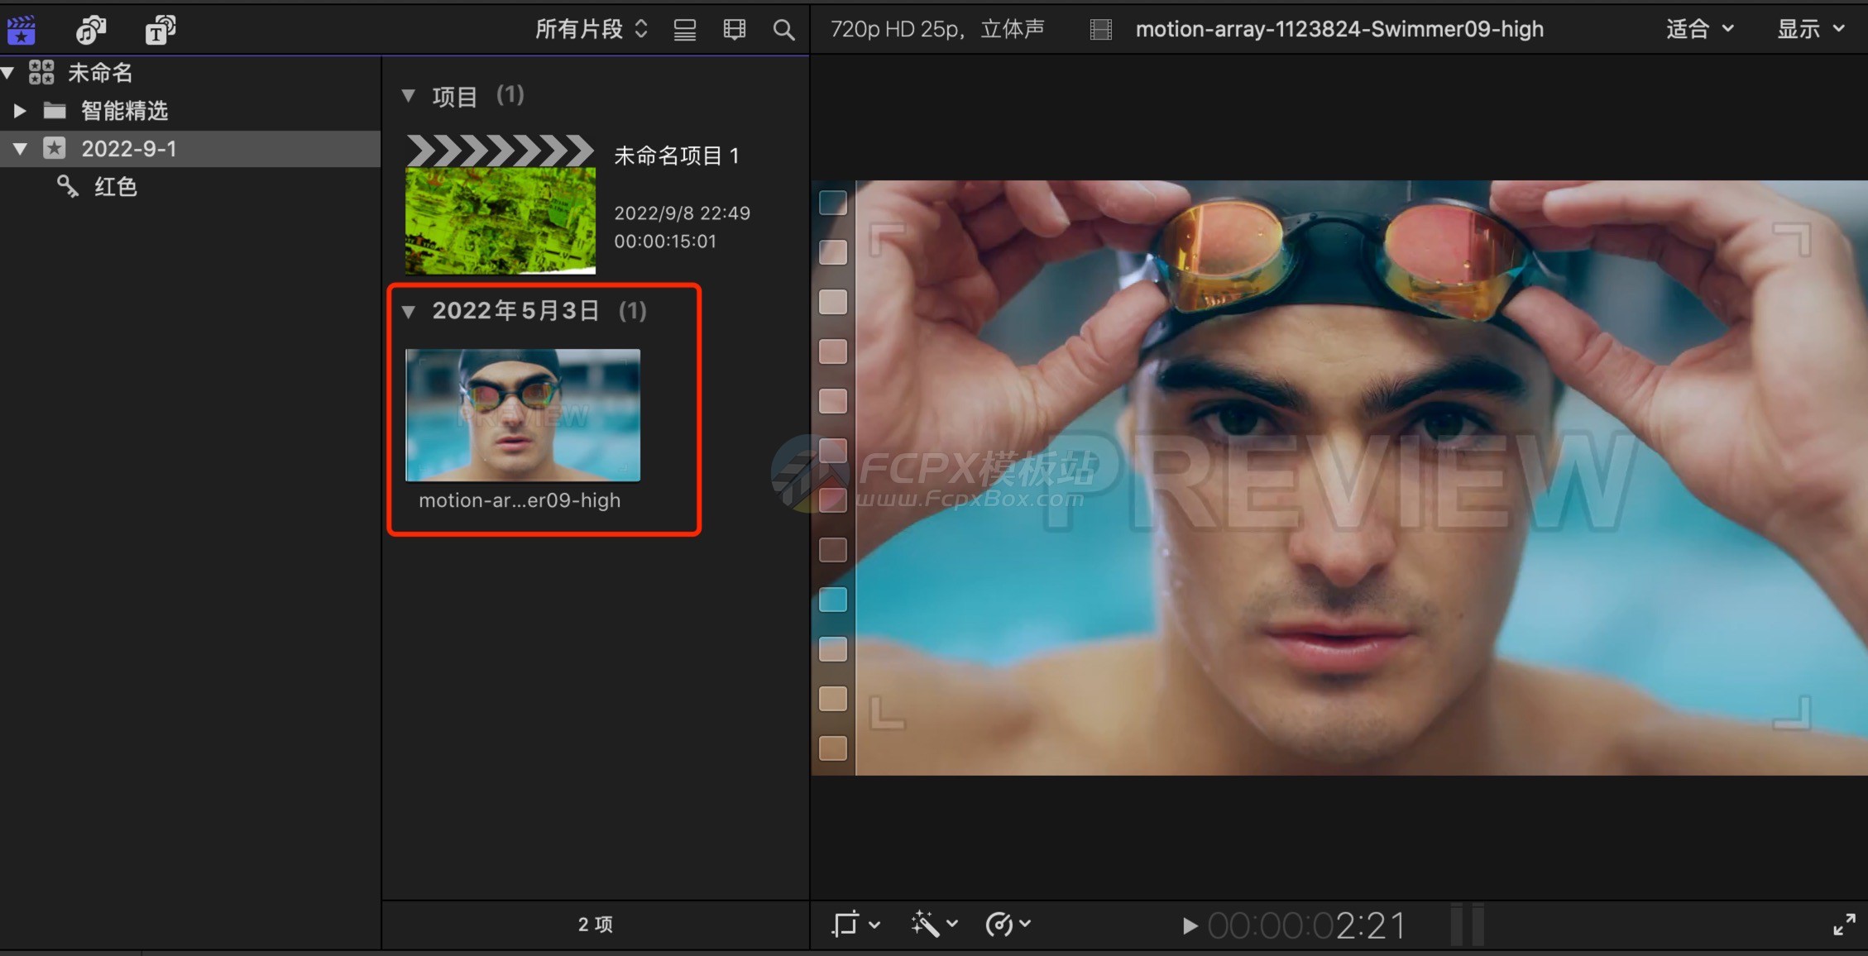The width and height of the screenshot is (1868, 956).
Task: Open the Photos and Audio sidebar
Action: pos(91,30)
